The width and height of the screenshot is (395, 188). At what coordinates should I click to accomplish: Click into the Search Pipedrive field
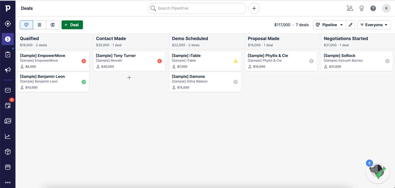click(197, 8)
